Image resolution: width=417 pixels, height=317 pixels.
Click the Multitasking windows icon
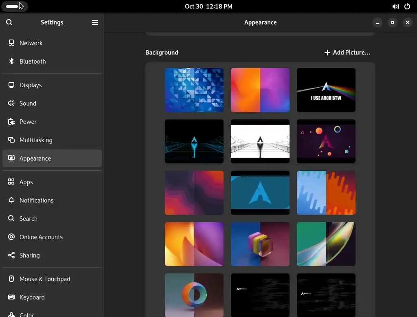(11, 140)
